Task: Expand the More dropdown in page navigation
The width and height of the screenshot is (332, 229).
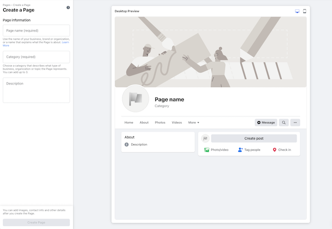Action: 194,123
